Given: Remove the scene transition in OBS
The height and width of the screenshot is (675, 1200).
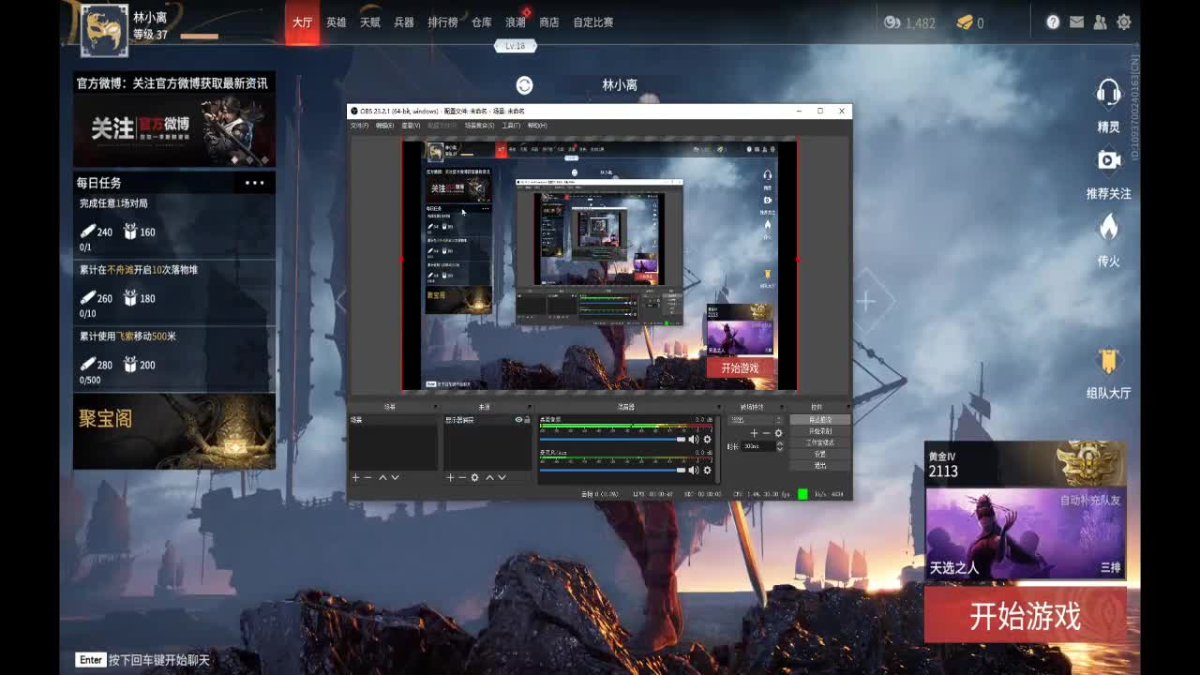Looking at the screenshot, I should [766, 433].
